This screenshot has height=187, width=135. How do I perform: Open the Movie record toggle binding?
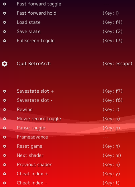pyautogui.click(x=67, y=119)
